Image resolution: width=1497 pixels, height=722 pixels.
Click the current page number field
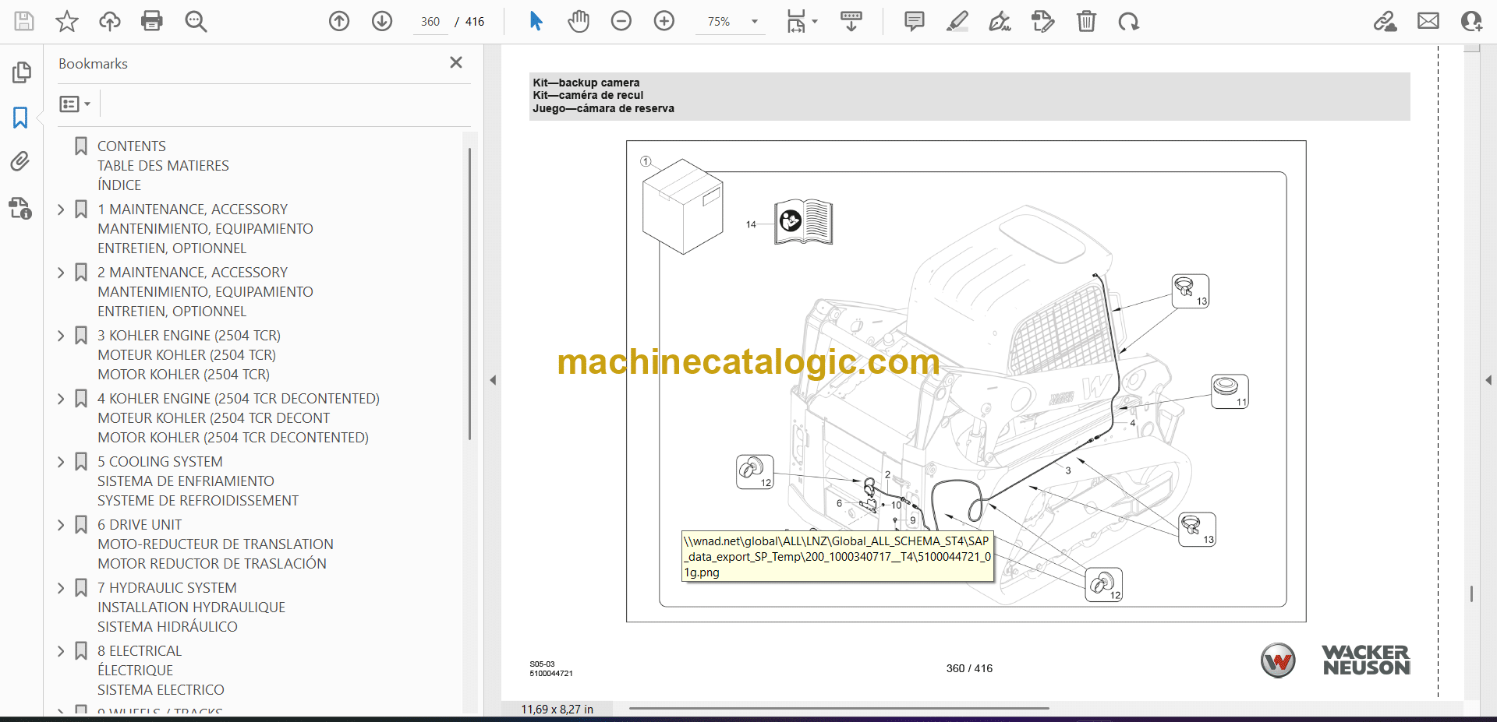(430, 22)
